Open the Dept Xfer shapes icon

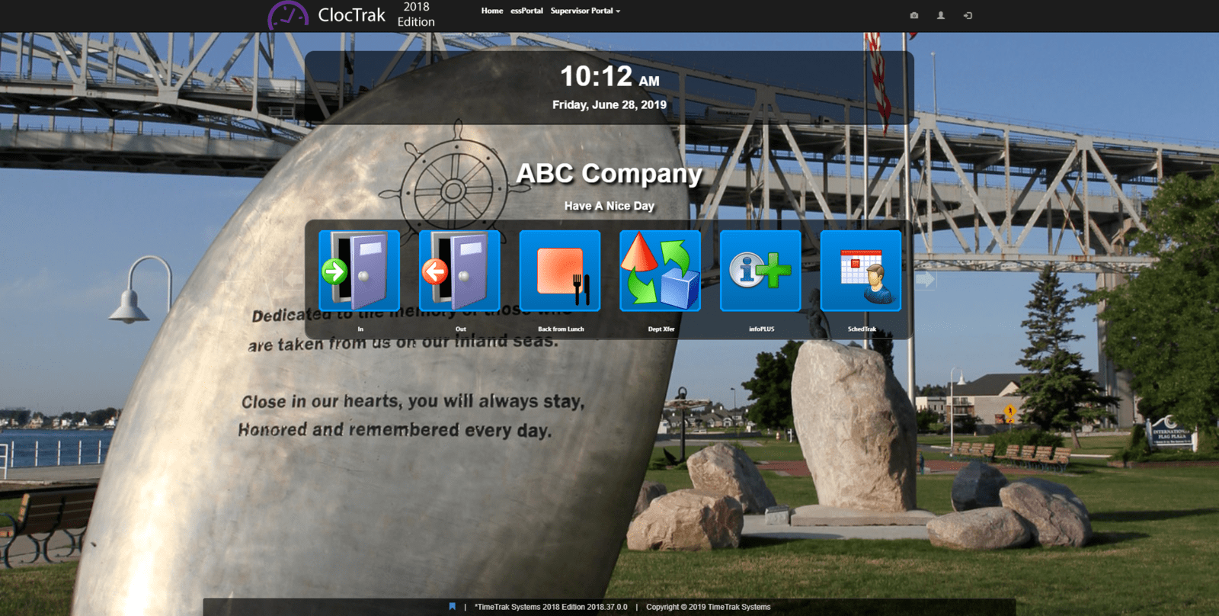pyautogui.click(x=661, y=271)
